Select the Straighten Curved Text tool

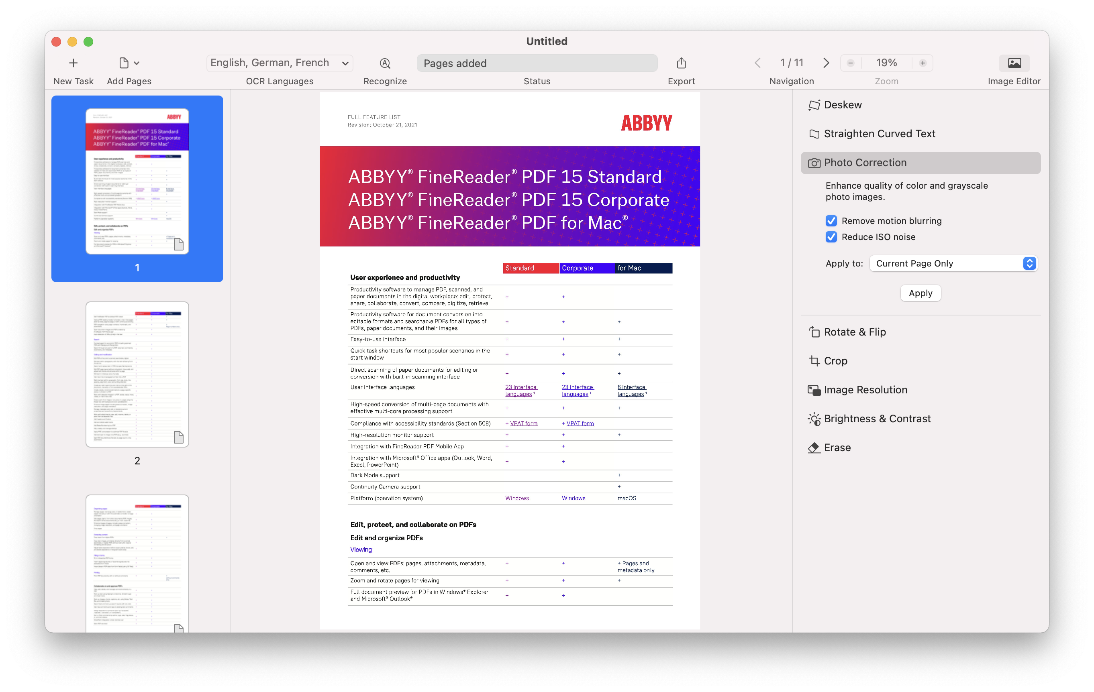click(x=880, y=133)
